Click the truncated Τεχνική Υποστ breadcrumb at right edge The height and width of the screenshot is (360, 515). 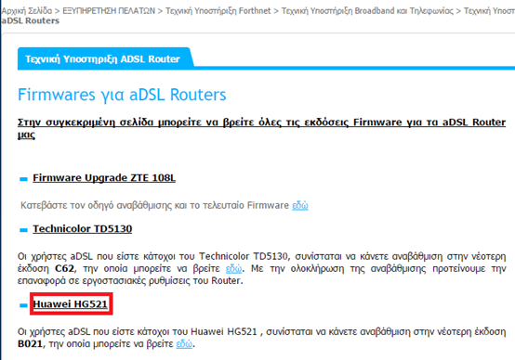(x=489, y=11)
